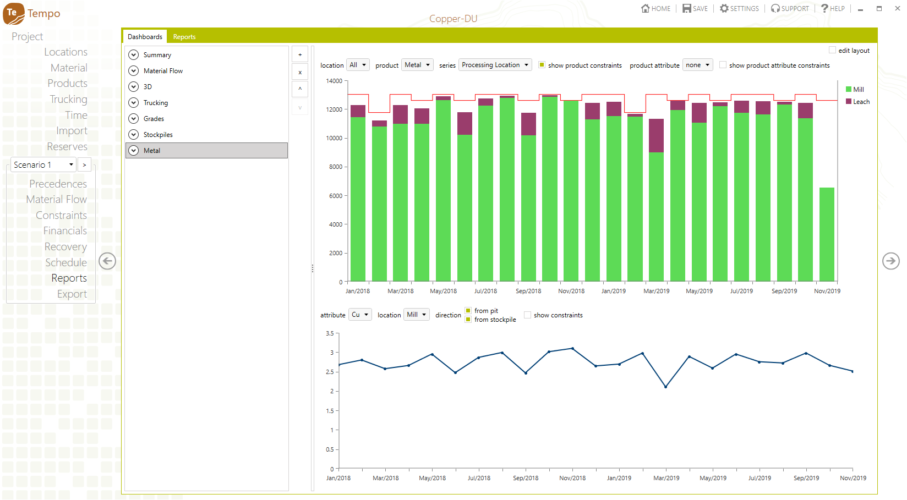Click the forward arrow circle icon
The image size is (907, 500).
tap(891, 261)
